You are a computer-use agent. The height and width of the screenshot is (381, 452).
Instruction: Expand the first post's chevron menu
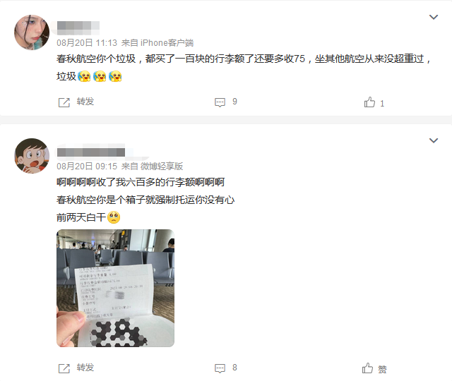(434, 17)
